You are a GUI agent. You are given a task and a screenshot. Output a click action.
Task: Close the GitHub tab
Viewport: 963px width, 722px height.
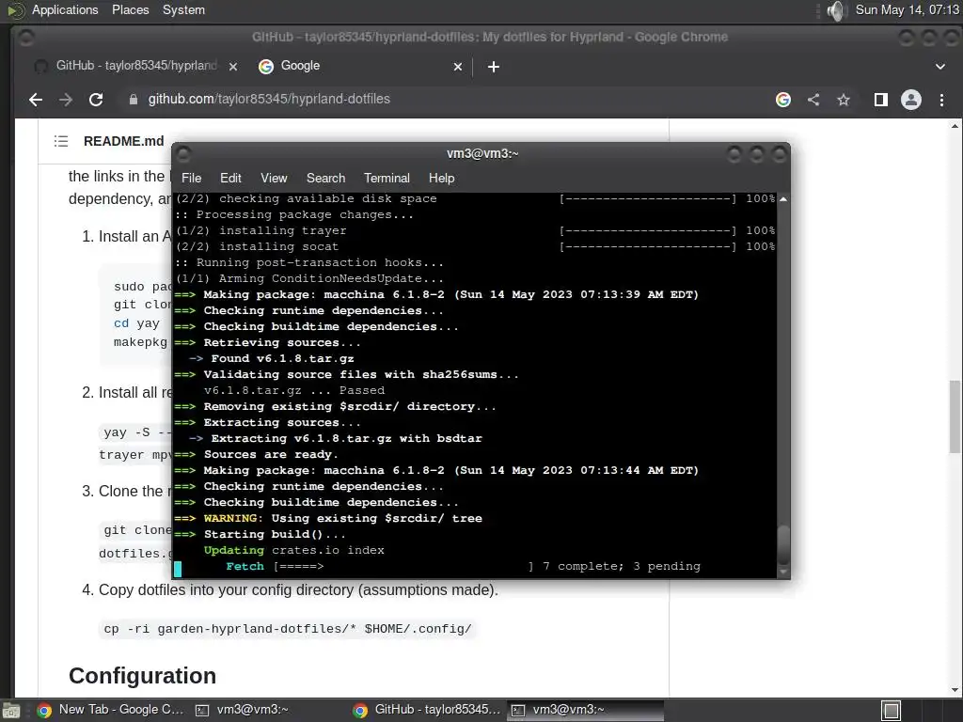click(233, 67)
